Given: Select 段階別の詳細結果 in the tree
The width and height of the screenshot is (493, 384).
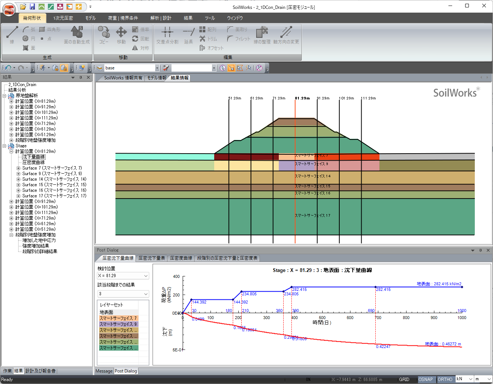Looking at the screenshot, I should pyautogui.click(x=40, y=252).
